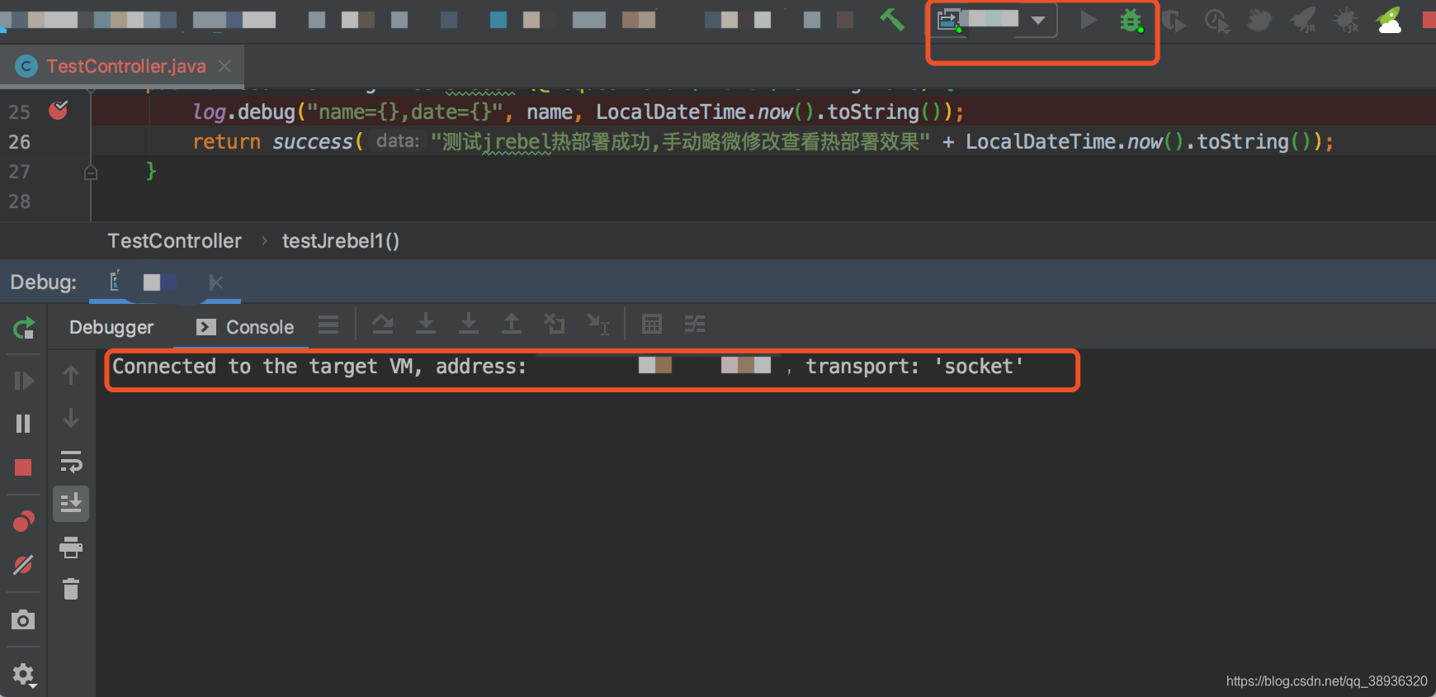1436x697 pixels.
Task: Stop the debug session with red square
Action: pos(23,467)
